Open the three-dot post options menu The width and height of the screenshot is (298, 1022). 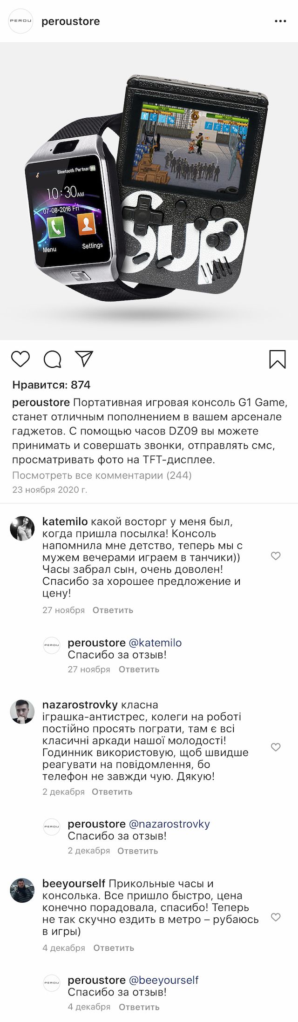pyautogui.click(x=280, y=21)
